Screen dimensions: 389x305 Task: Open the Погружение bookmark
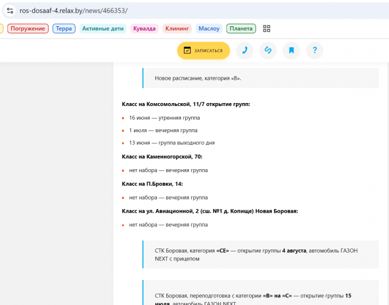(x=28, y=29)
